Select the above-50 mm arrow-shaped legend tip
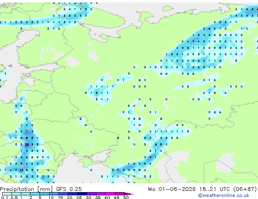This screenshot has height=199, width=258. pos(129,194)
